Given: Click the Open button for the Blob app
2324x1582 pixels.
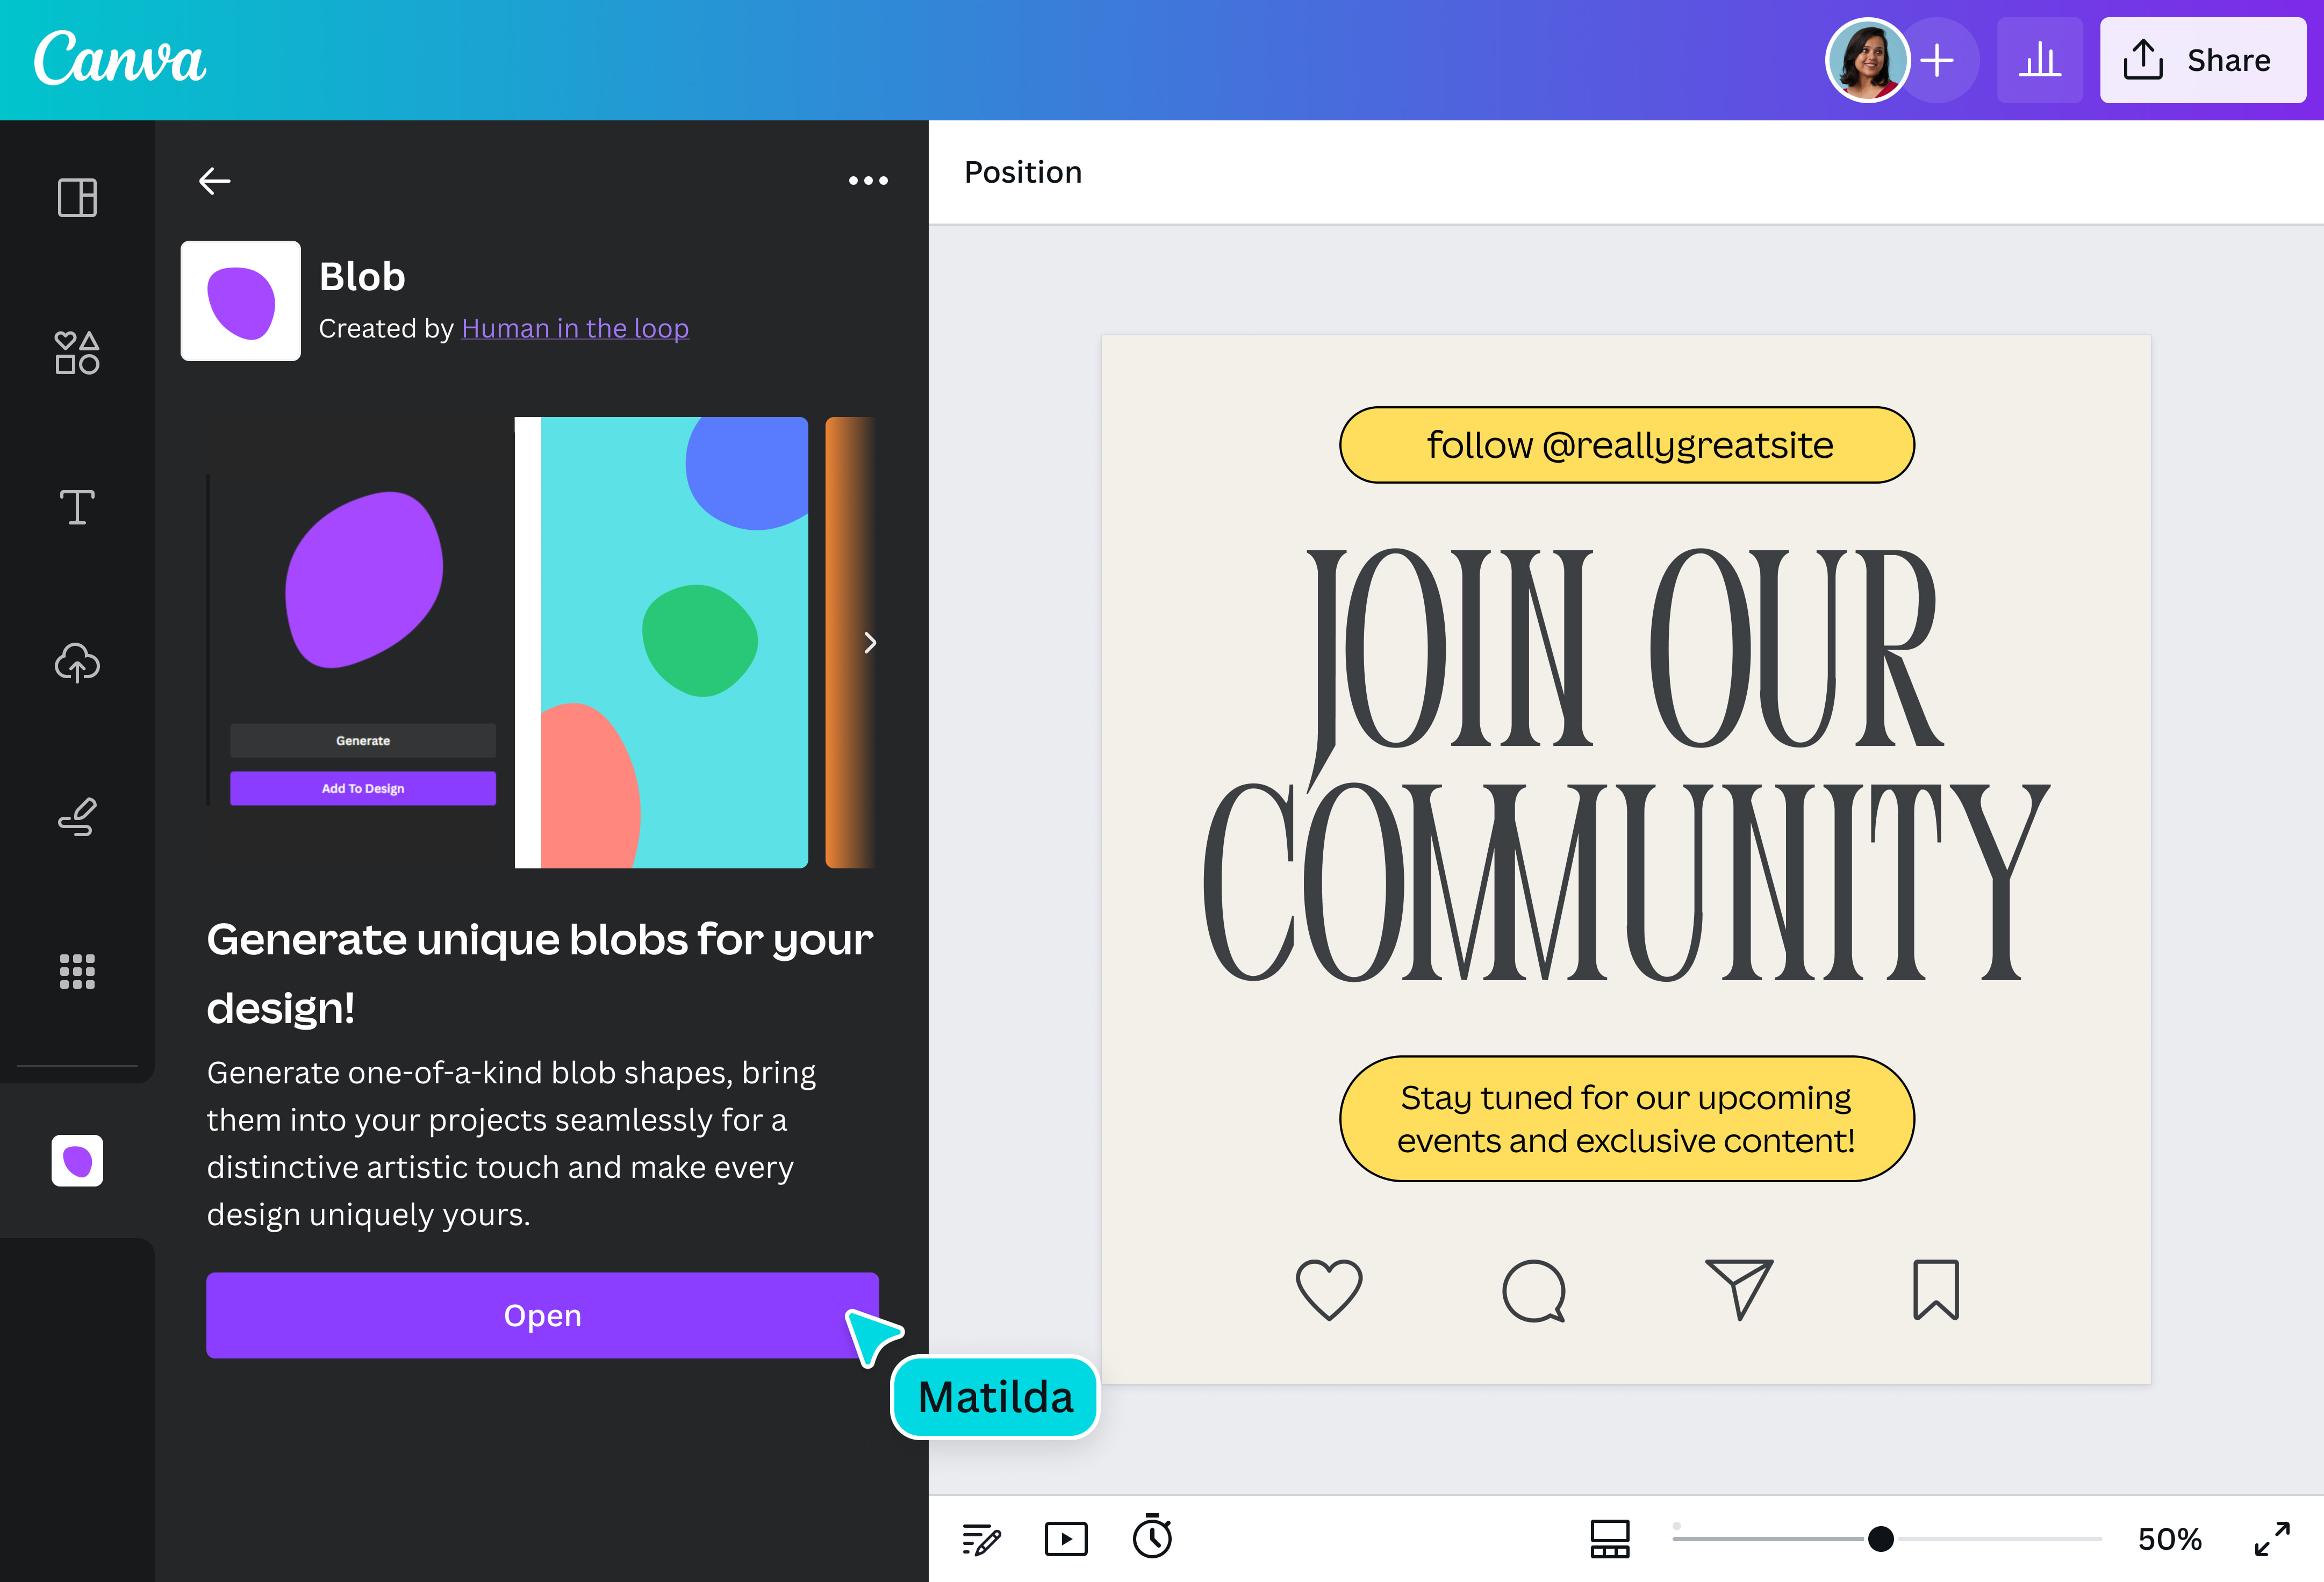Looking at the screenshot, I should tap(542, 1315).
